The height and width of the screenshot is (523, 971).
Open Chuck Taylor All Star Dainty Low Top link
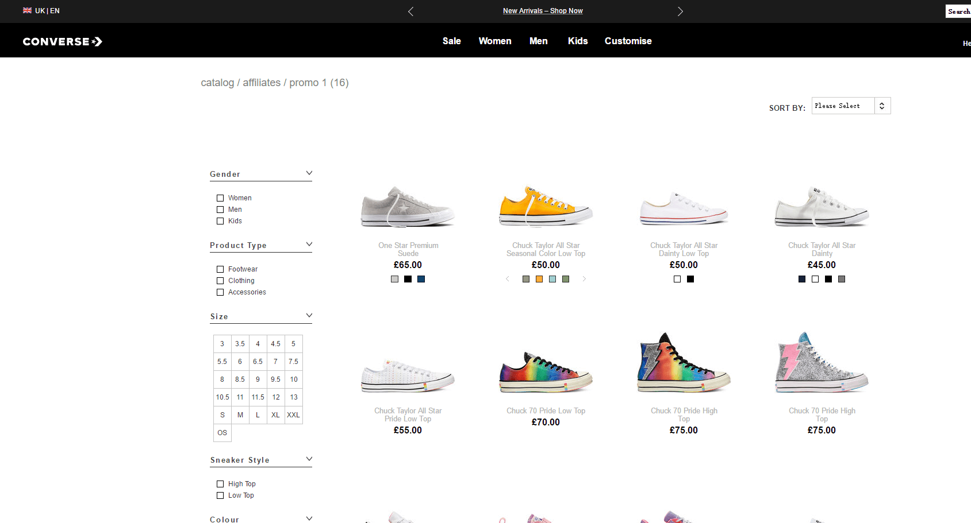click(x=684, y=250)
